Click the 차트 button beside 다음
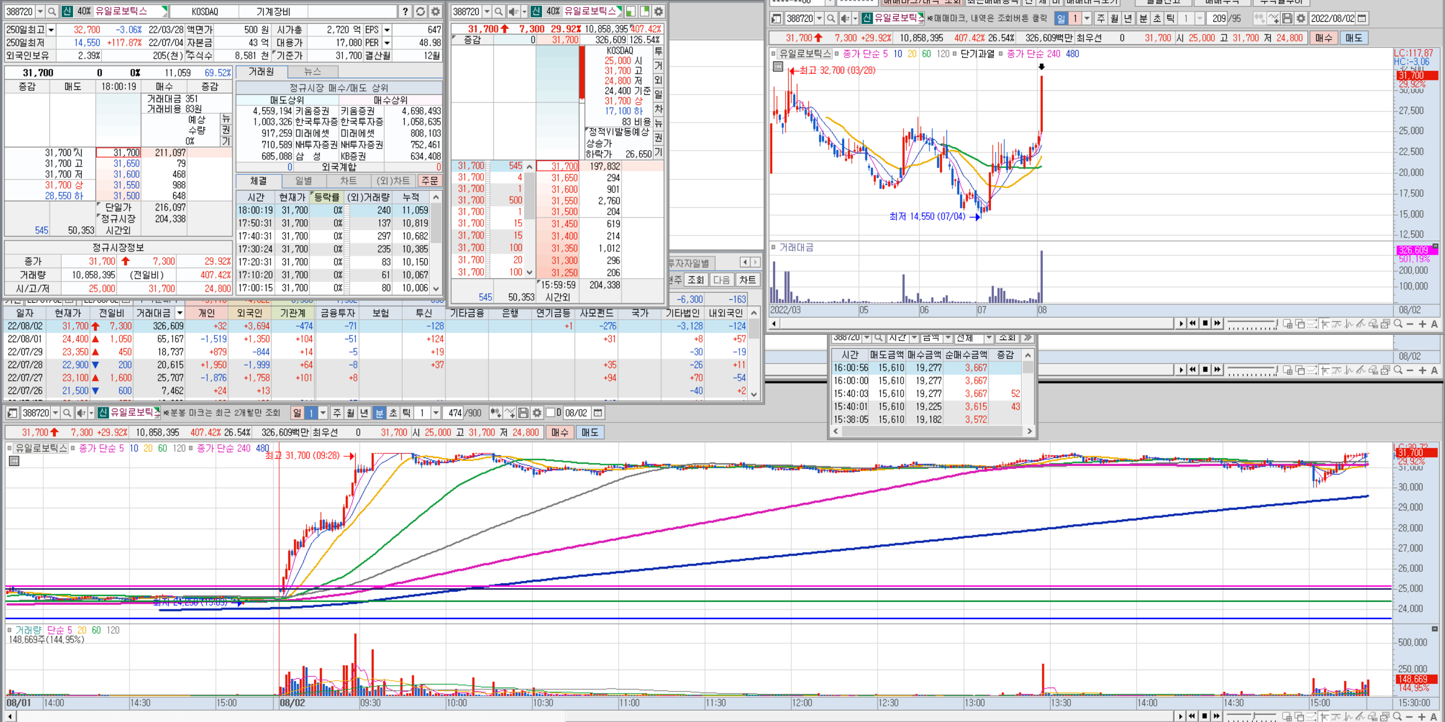 (x=747, y=280)
